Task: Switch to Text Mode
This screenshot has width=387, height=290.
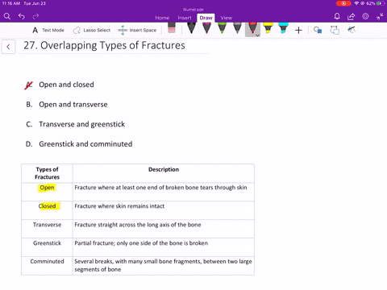Action: point(48,30)
